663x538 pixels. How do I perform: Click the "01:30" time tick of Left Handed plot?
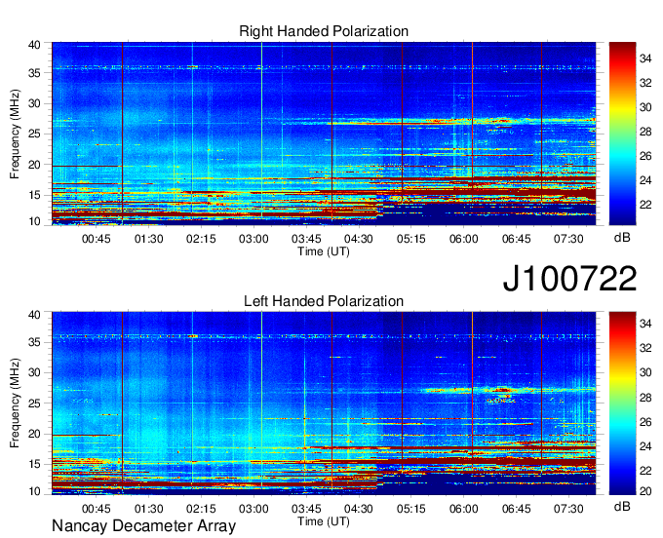[149, 509]
